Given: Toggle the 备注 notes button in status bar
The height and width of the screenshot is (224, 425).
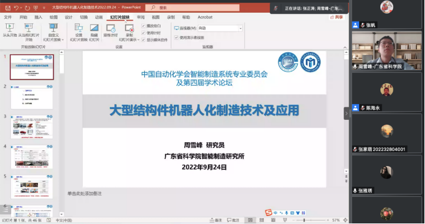Looking at the screenshot, I should point(216,220).
